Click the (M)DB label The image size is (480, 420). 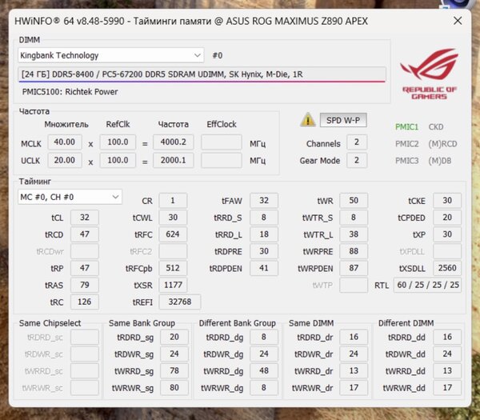point(439,161)
